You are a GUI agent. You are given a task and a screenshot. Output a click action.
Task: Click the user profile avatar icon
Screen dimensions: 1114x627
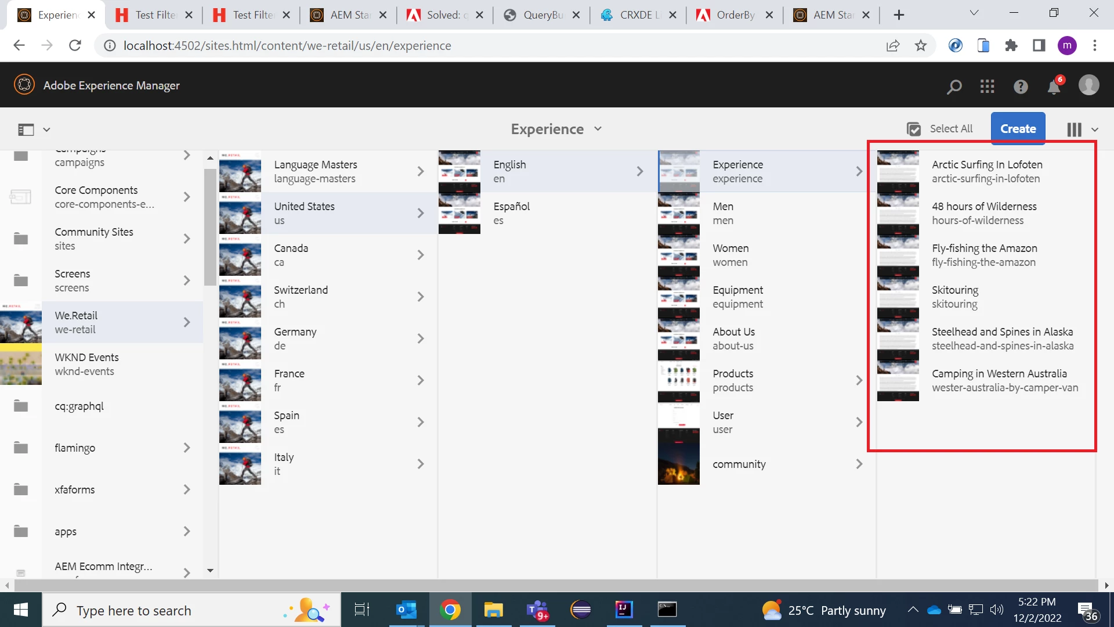tap(1088, 85)
